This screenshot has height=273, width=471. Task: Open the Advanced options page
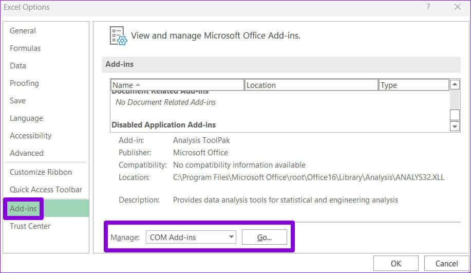[x=26, y=153]
